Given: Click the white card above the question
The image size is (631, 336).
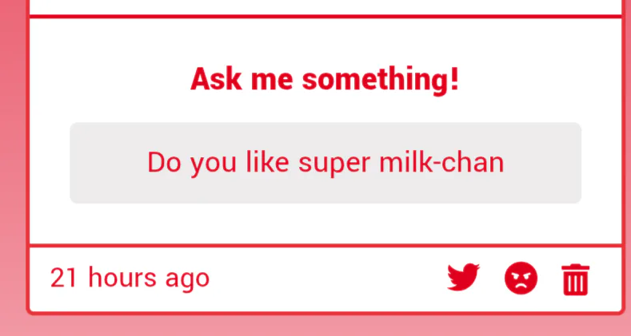Looking at the screenshot, I should [x=325, y=6].
